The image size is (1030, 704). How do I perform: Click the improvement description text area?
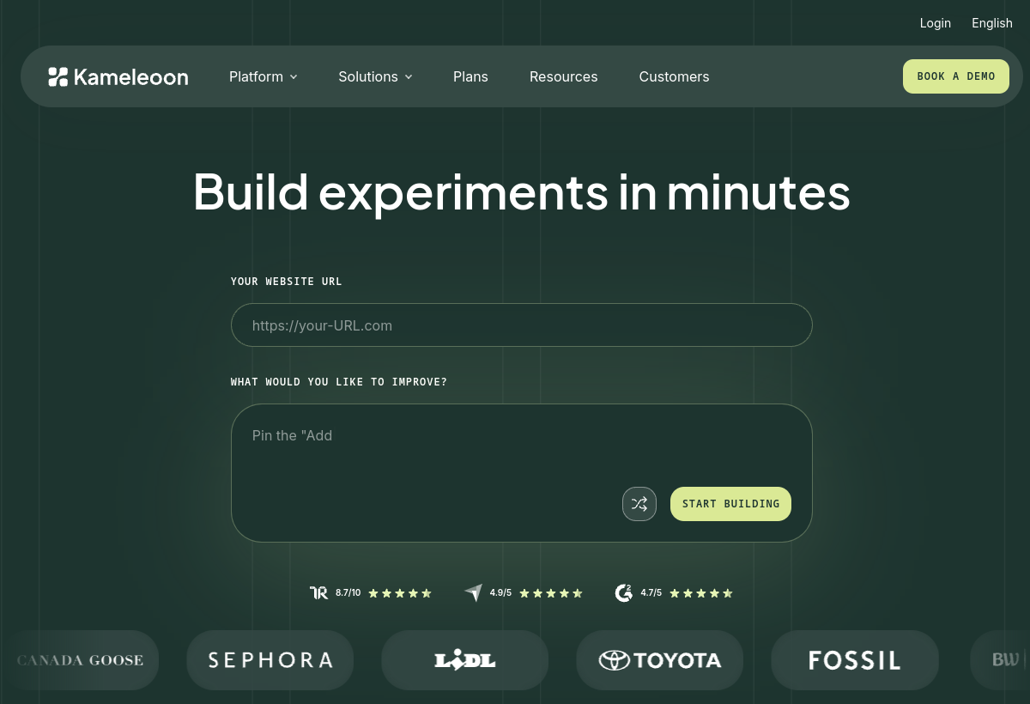click(x=522, y=473)
